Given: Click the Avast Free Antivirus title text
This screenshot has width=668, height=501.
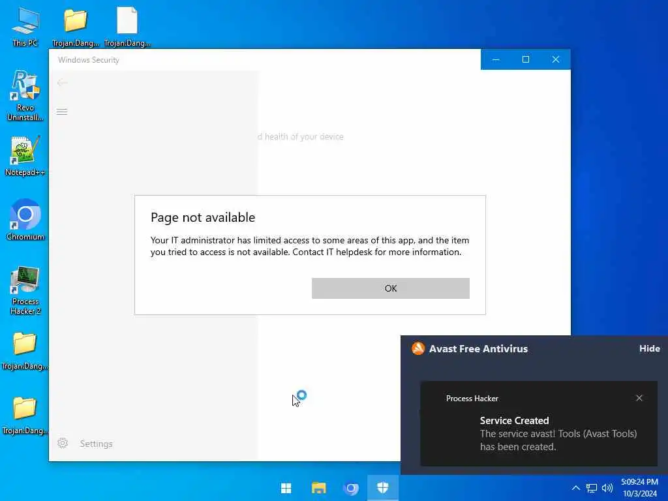Looking at the screenshot, I should click(478, 348).
